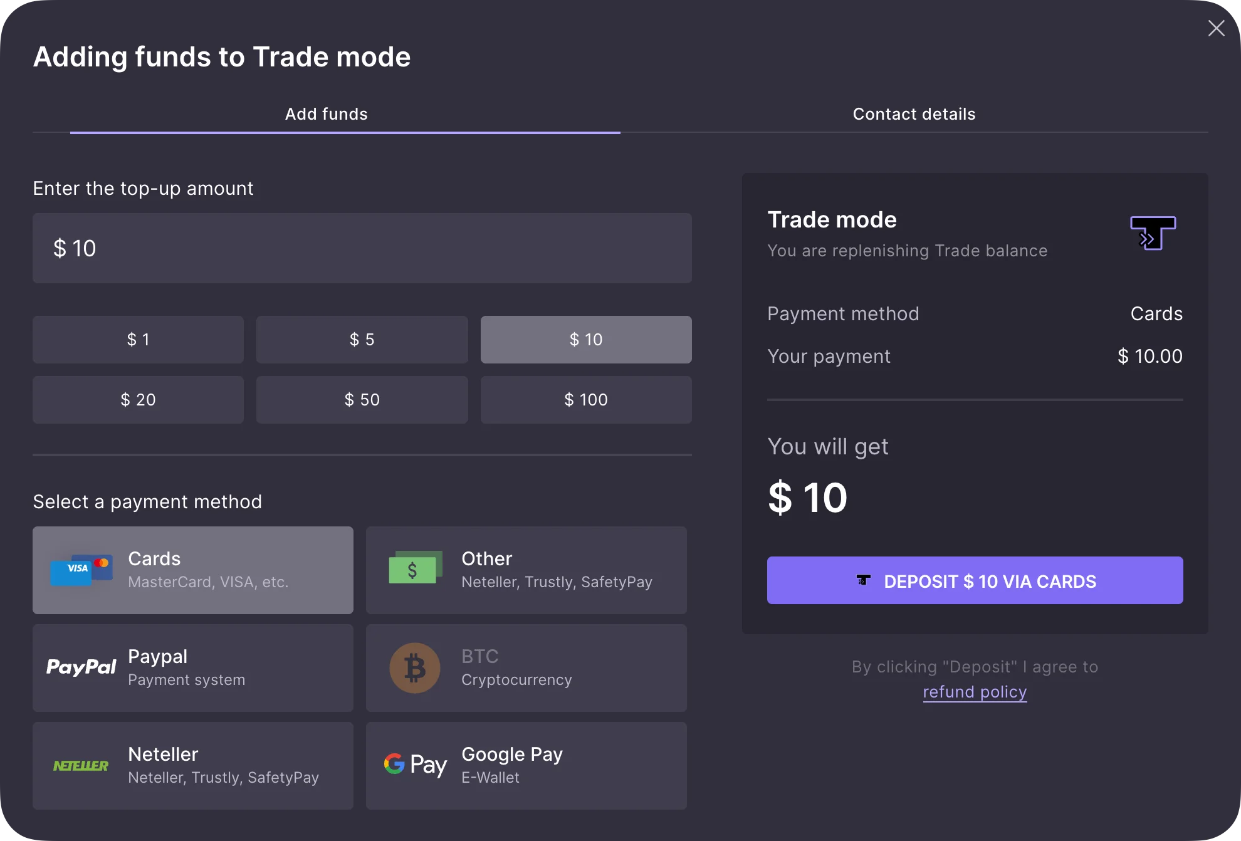Switch to the Contact details tab
This screenshot has height=841, width=1241.
(914, 114)
